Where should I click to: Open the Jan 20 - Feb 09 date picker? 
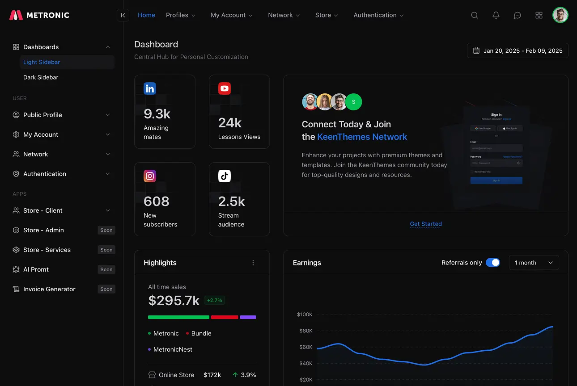518,50
